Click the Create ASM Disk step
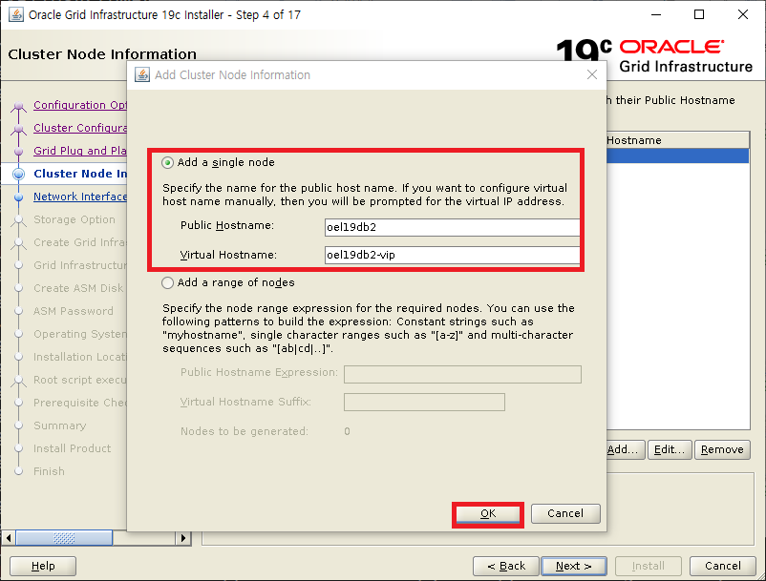Image resolution: width=766 pixels, height=581 pixels. [x=78, y=288]
